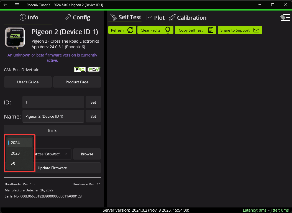This screenshot has height=213, width=292.
Task: Open the hamburger navigation menu
Action: point(17,5)
